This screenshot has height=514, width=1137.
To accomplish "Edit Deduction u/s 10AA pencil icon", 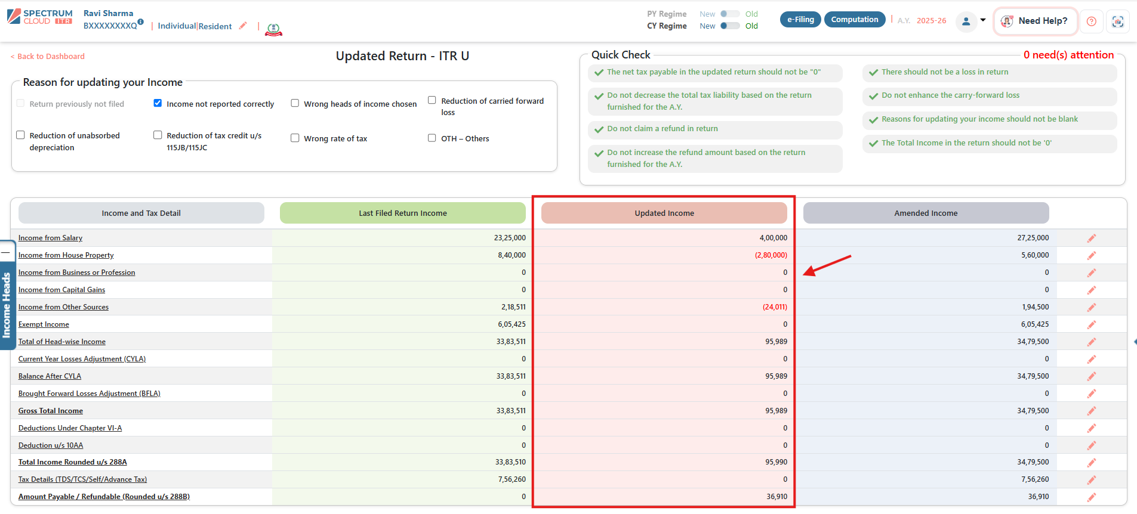I will 1092,445.
